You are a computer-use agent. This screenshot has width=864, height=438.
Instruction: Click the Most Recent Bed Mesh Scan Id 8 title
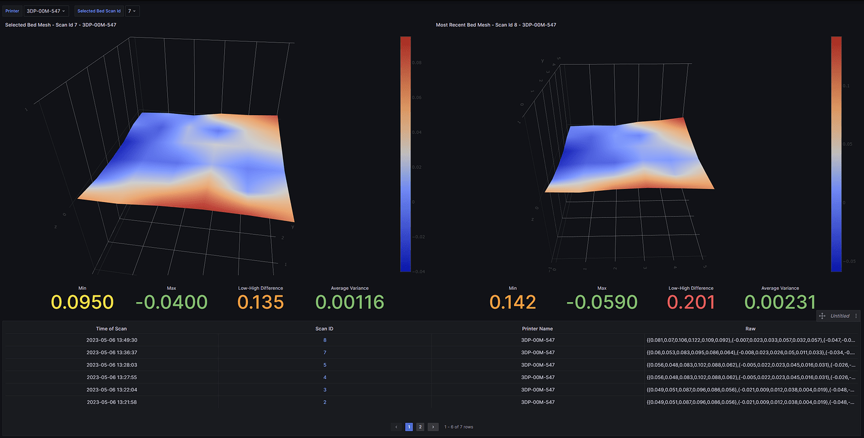point(496,25)
